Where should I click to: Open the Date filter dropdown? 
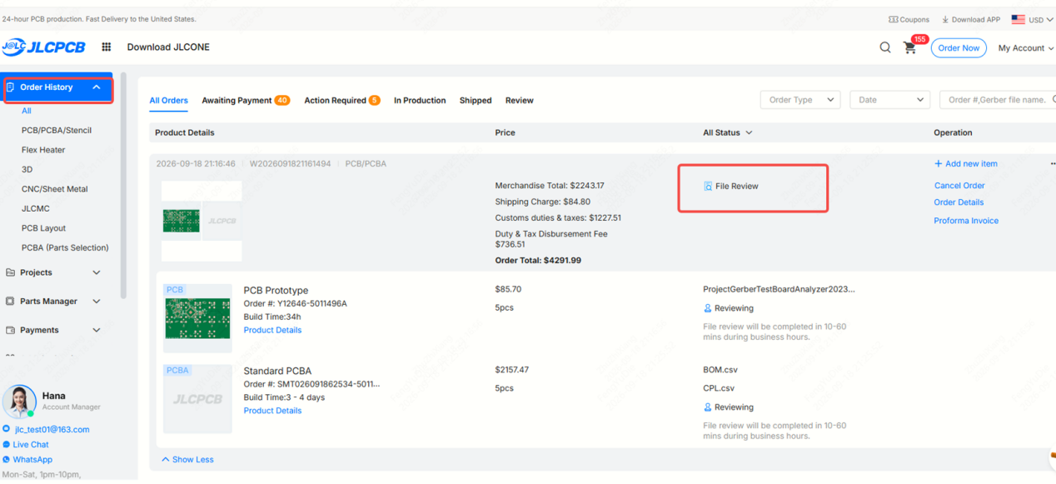[890, 100]
